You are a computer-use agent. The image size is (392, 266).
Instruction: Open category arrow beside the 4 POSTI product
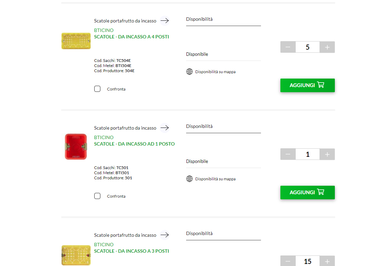coord(165,21)
